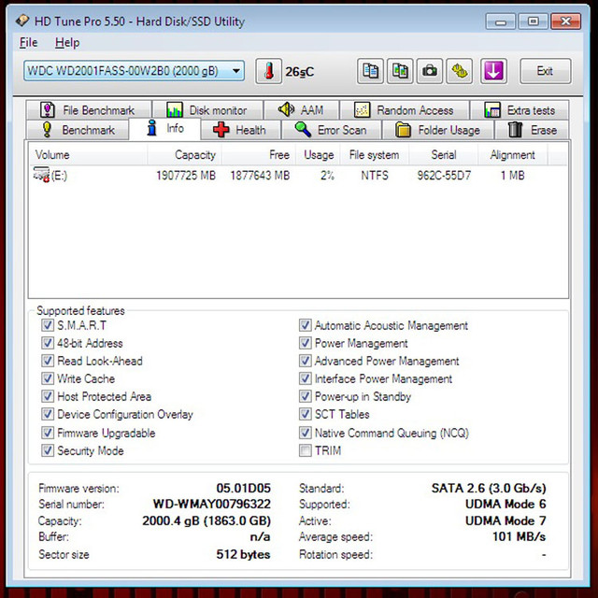Click the 962C-55D7 serial cell
Viewport: 598px width, 598px height.
coord(444,176)
